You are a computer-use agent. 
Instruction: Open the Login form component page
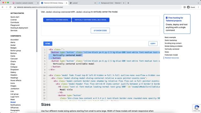click(x=15, y=97)
